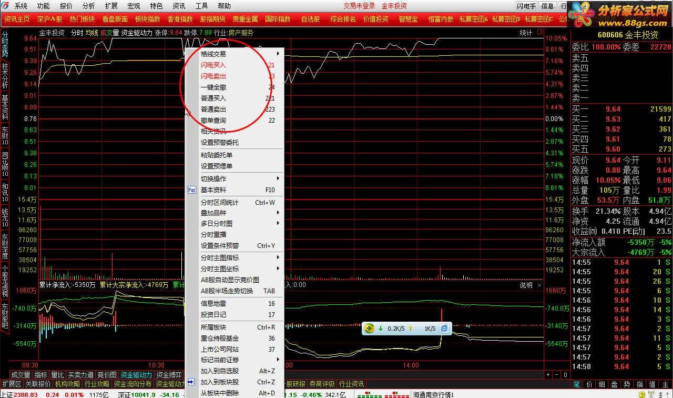Screen dimensions: 673x398
Task: Switch to the 笔 tab in quote panel
Action: tap(576, 385)
